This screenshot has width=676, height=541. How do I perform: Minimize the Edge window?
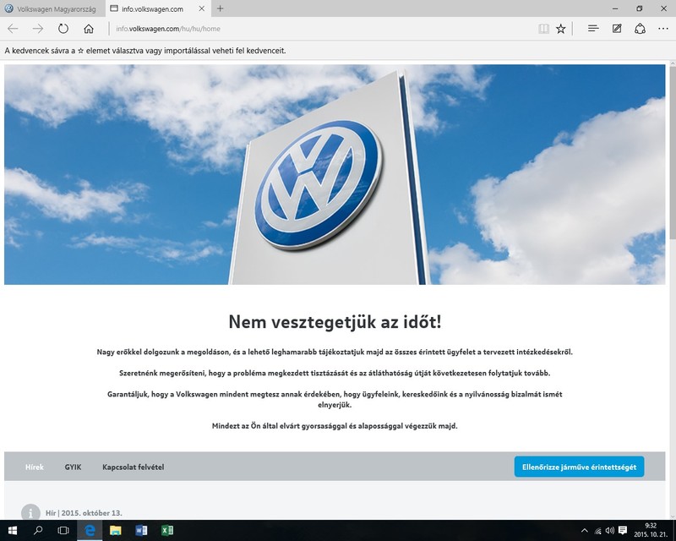pos(615,8)
